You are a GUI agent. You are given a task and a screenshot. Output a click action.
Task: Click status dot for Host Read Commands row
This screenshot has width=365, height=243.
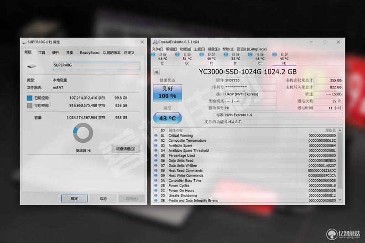point(156,171)
